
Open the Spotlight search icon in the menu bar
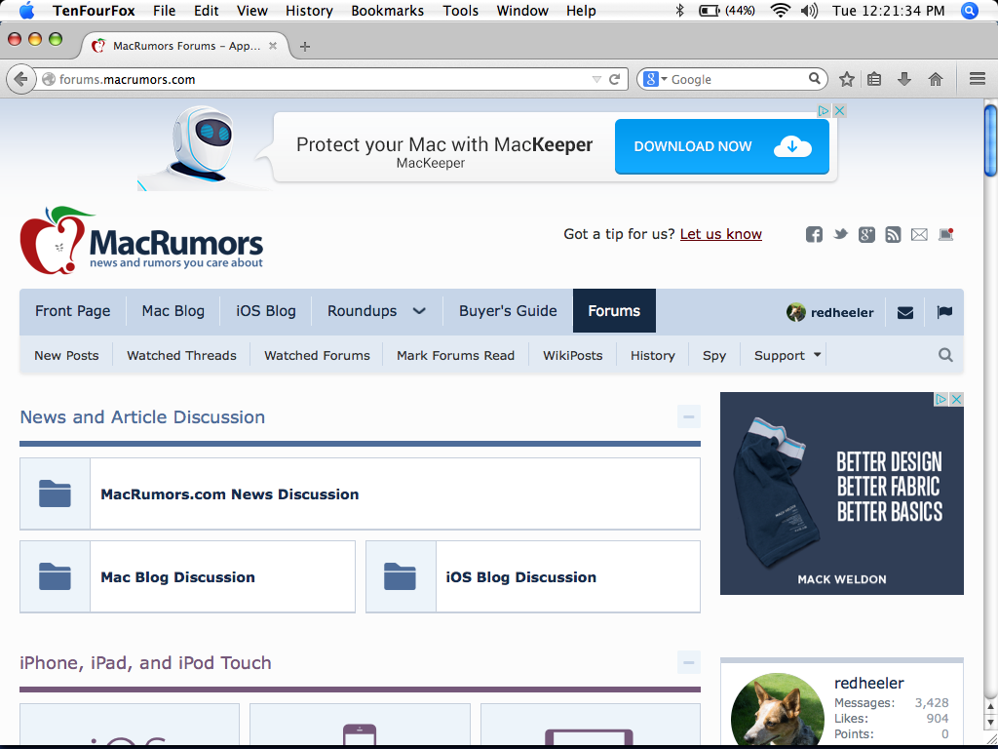(x=970, y=11)
